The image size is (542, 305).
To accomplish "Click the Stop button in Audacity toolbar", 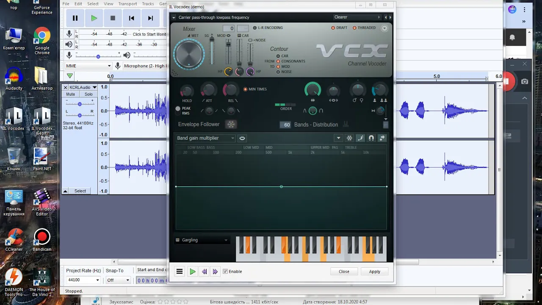I will [113, 18].
